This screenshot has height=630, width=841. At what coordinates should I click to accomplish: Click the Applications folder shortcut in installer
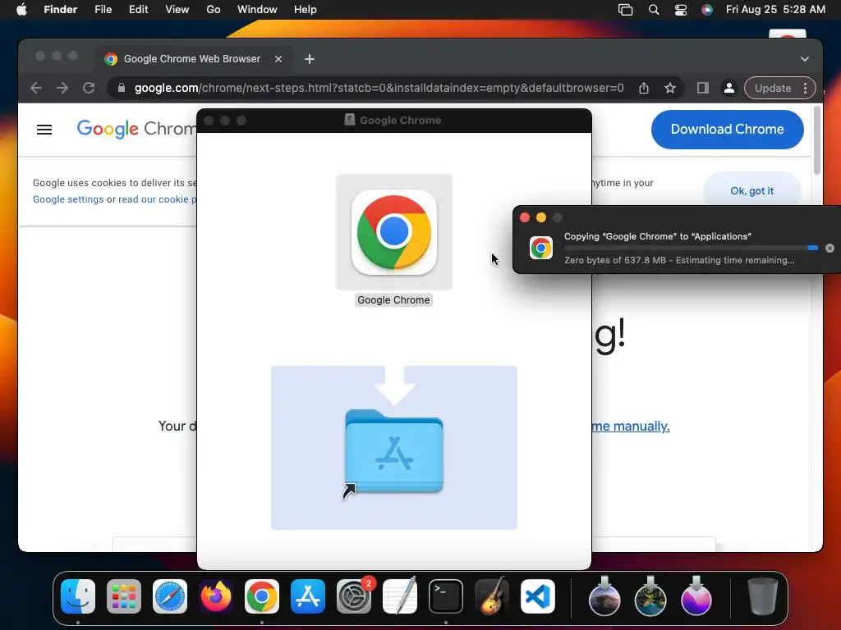[394, 450]
